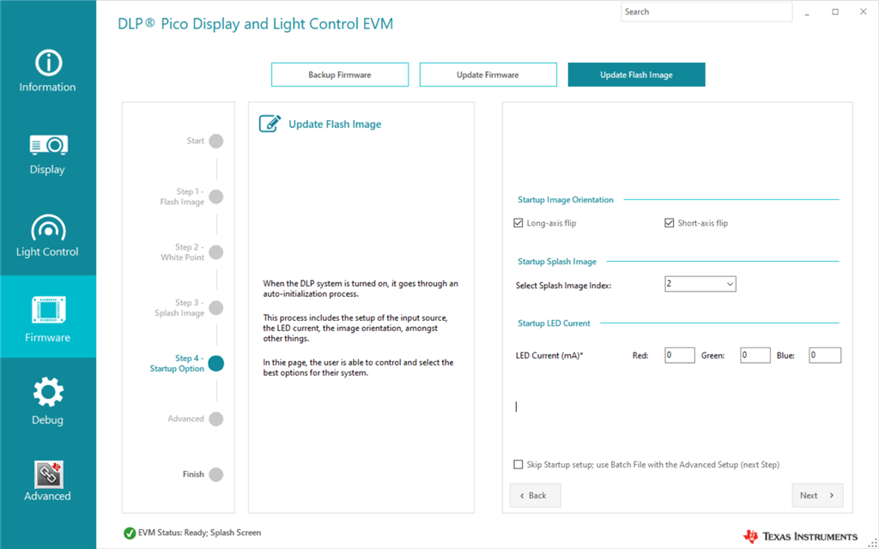Image resolution: width=879 pixels, height=549 pixels.
Task: Open the Splash Image Index dropdown
Action: (700, 284)
